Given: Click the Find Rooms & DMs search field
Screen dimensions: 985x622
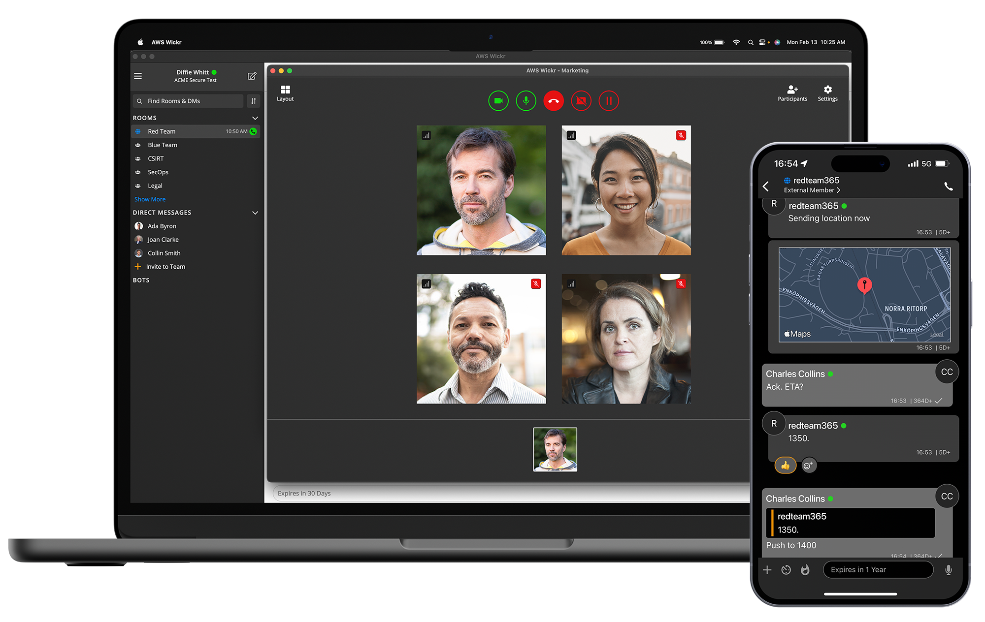Looking at the screenshot, I should pyautogui.click(x=190, y=100).
